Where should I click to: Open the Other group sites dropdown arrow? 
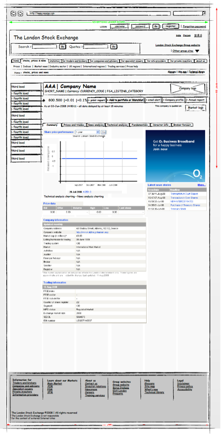tap(197, 51)
